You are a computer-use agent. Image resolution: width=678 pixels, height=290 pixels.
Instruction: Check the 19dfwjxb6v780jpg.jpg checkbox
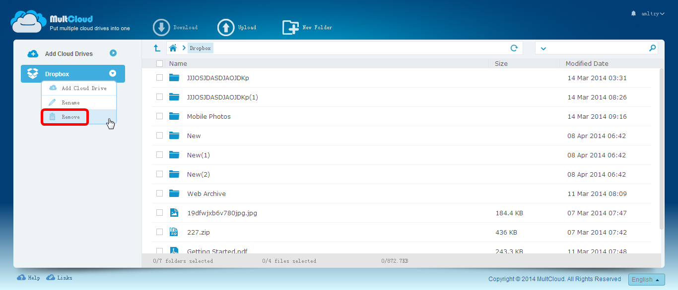pos(159,213)
